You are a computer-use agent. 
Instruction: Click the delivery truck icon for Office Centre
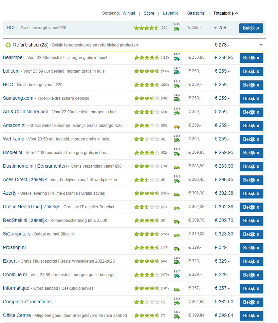point(177,317)
